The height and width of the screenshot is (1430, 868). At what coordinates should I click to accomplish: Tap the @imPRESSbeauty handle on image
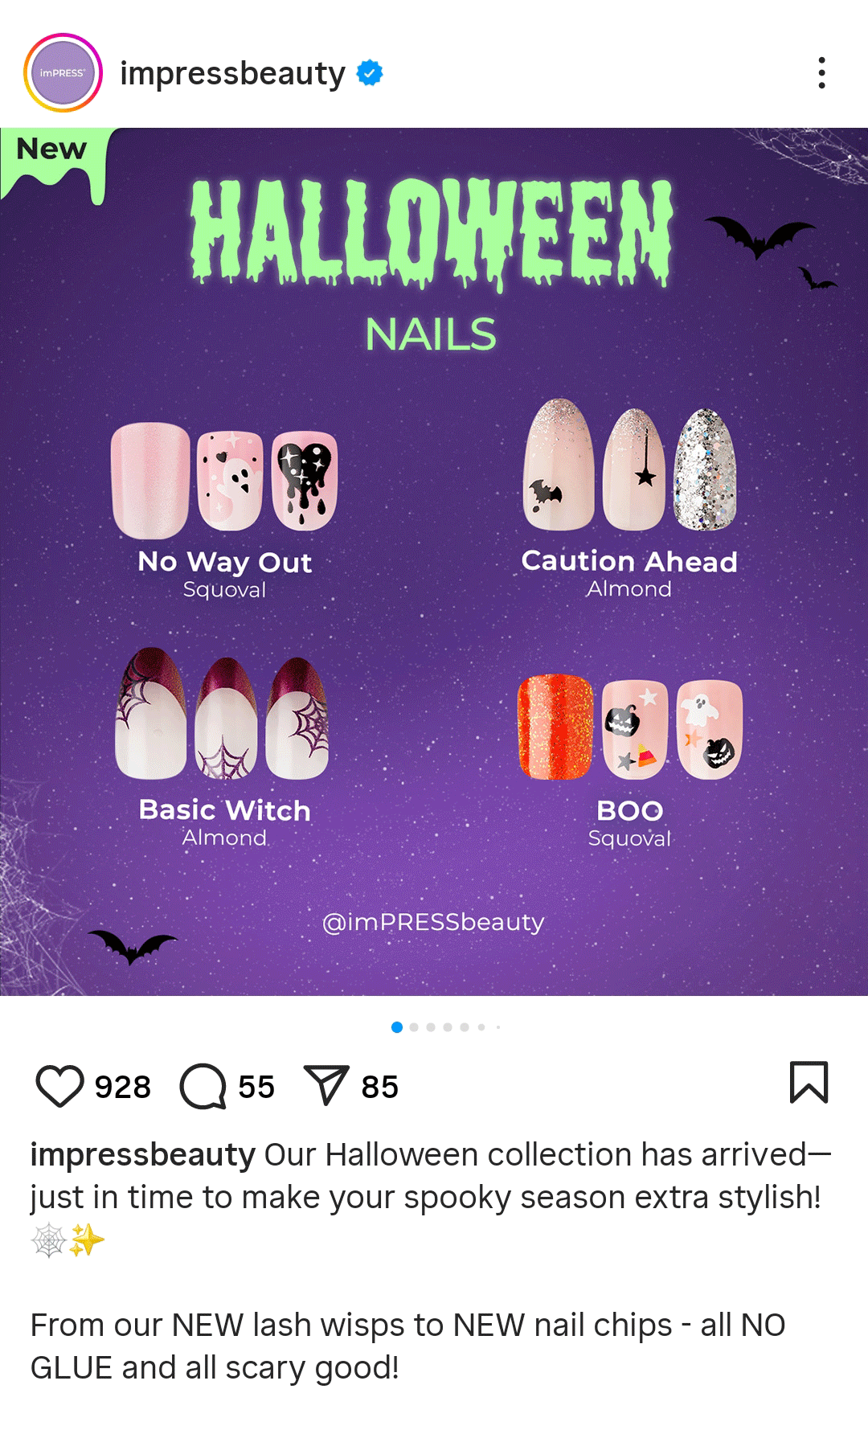[x=433, y=922]
